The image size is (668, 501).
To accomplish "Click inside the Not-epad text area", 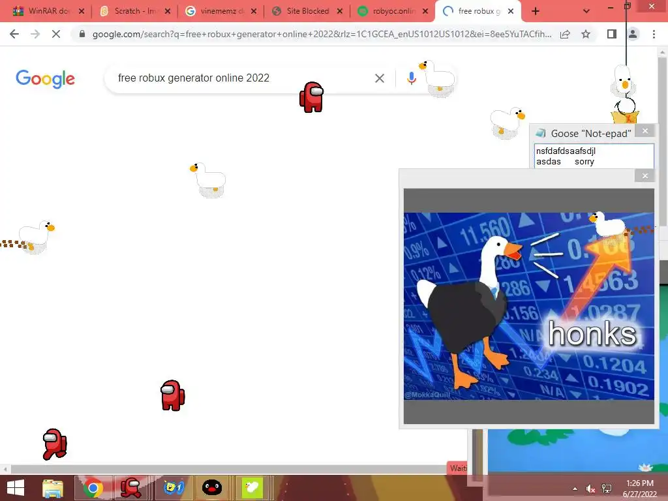I will (x=594, y=156).
